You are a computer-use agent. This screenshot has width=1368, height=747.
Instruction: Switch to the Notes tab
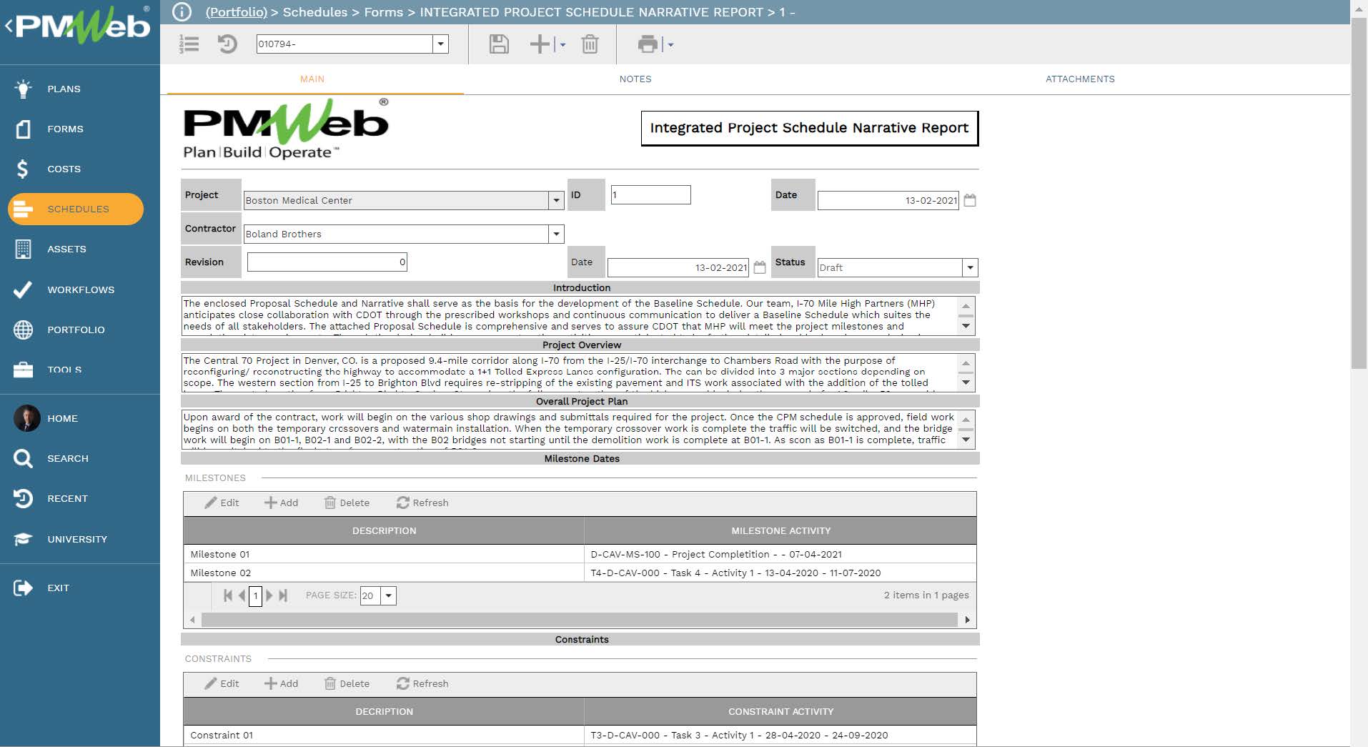click(x=635, y=79)
